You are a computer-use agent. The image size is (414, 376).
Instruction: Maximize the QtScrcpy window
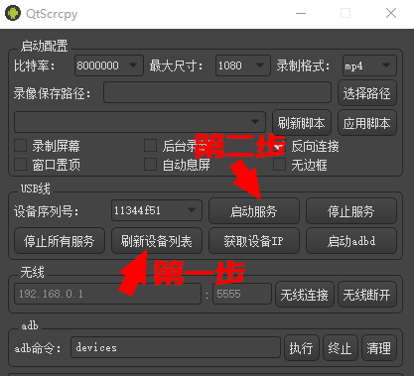pos(345,13)
